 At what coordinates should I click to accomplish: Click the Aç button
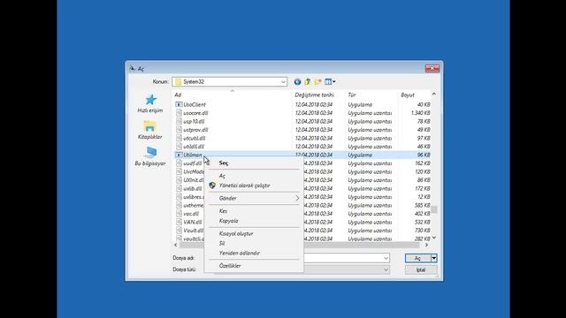pos(418,258)
